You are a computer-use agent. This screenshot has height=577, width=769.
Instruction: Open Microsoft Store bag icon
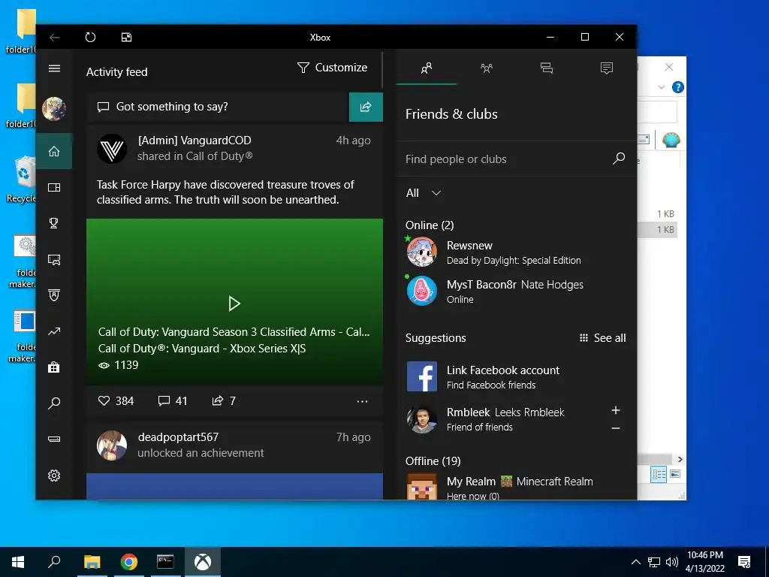54,367
